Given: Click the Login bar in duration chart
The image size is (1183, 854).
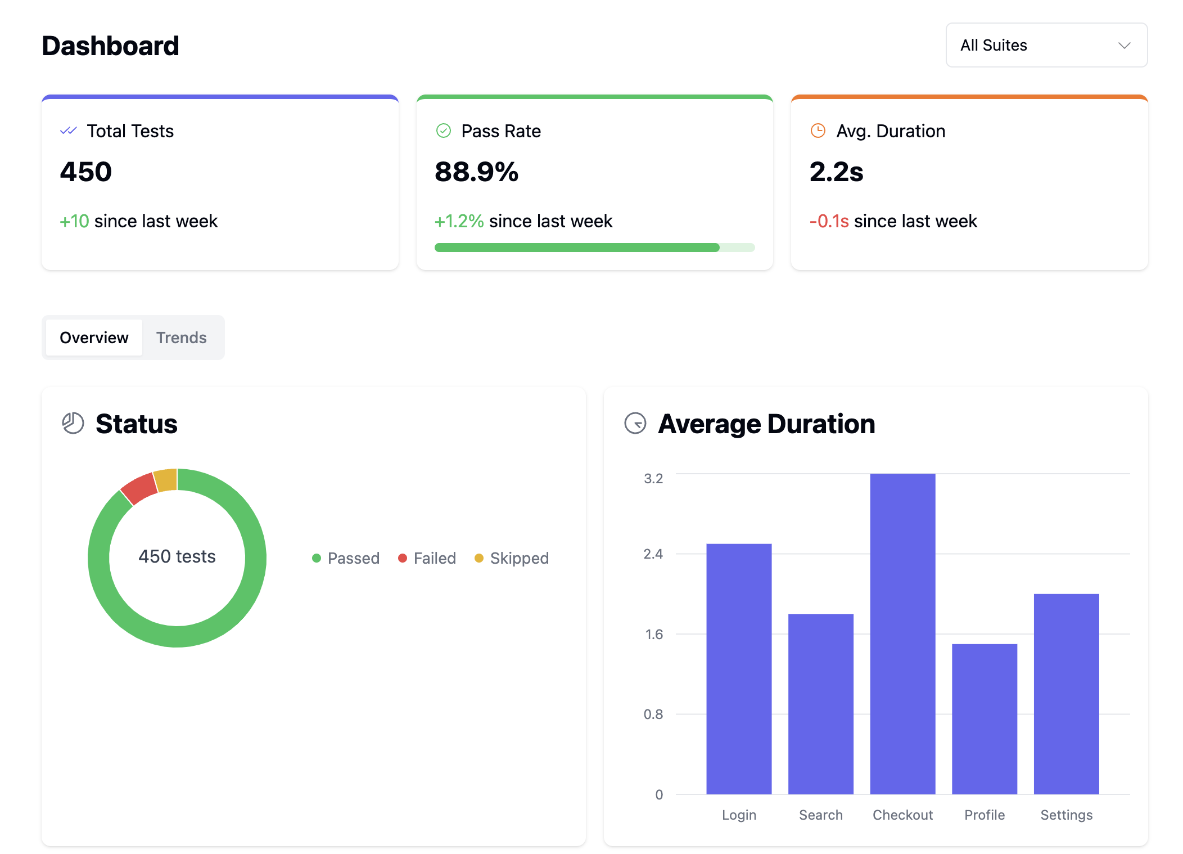Looking at the screenshot, I should click(x=739, y=669).
